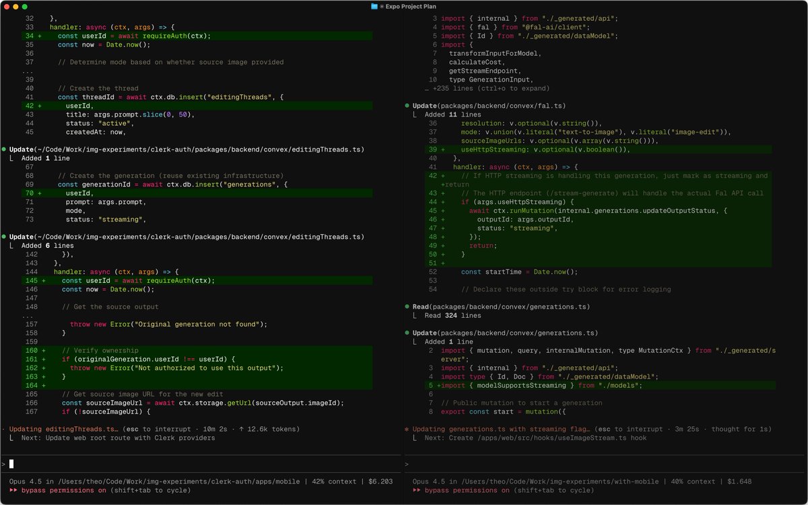808x505 pixels.
Task: Click the 40% context status entry
Action: [691, 481]
